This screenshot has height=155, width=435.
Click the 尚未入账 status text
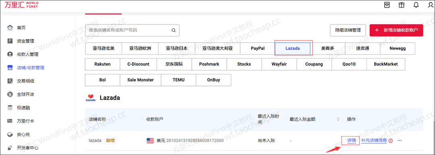(x=266, y=141)
